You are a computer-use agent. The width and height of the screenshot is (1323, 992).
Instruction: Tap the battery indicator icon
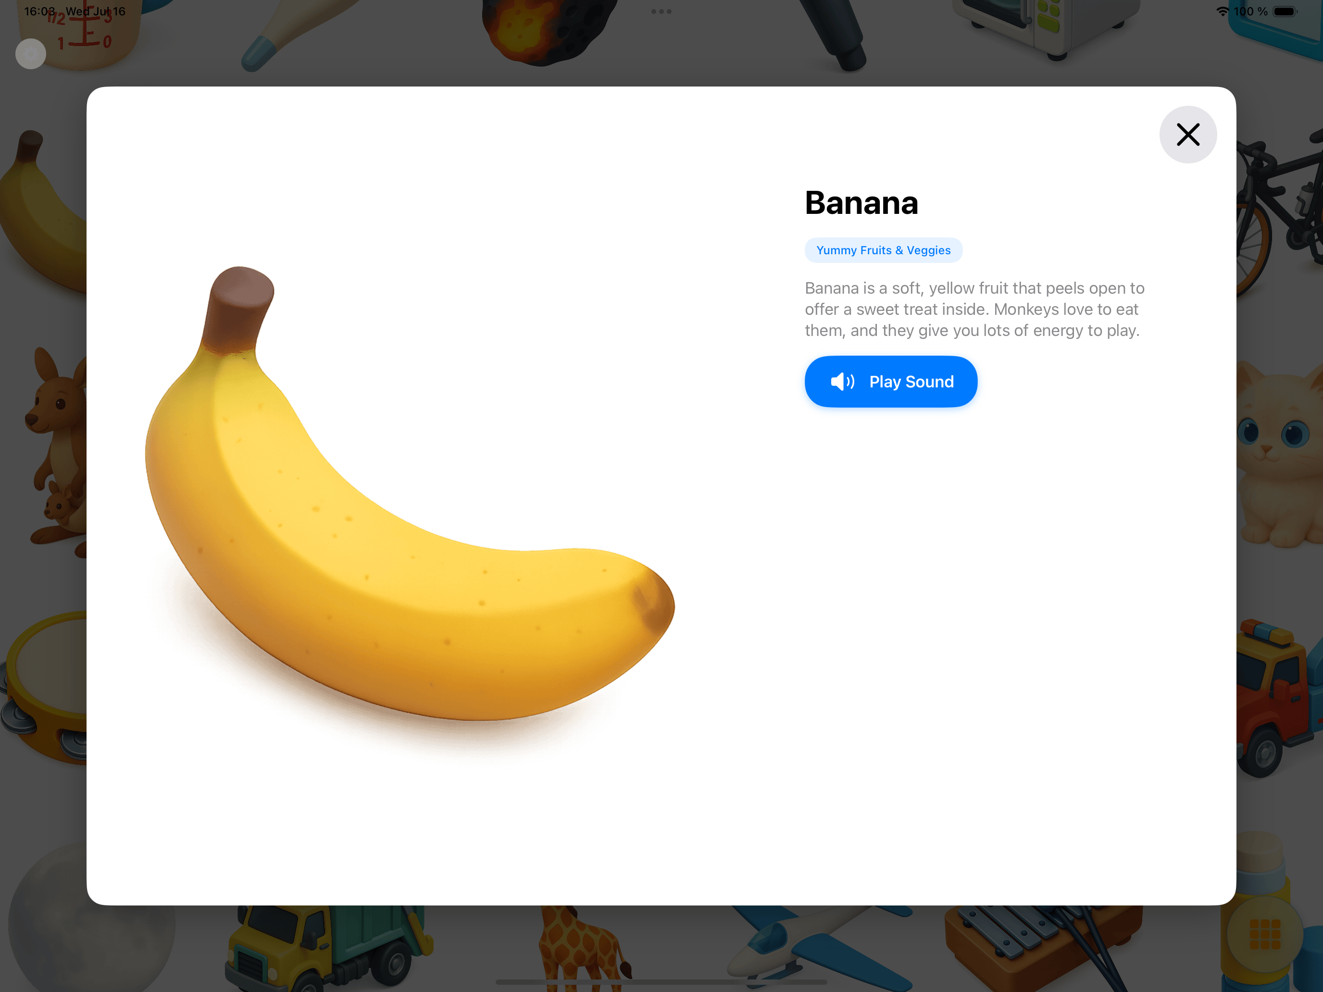coord(1285,12)
